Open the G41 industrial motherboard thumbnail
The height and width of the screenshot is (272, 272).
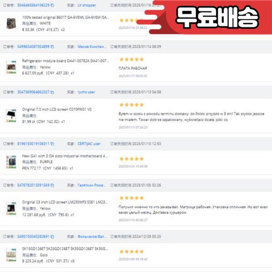point(11,162)
